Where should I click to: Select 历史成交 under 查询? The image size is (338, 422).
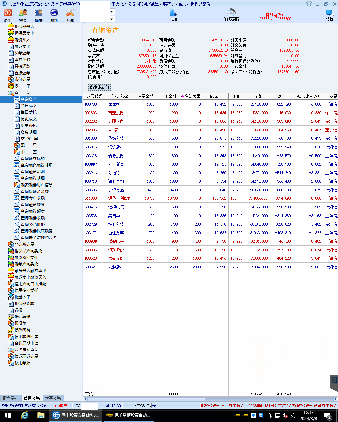[29, 119]
